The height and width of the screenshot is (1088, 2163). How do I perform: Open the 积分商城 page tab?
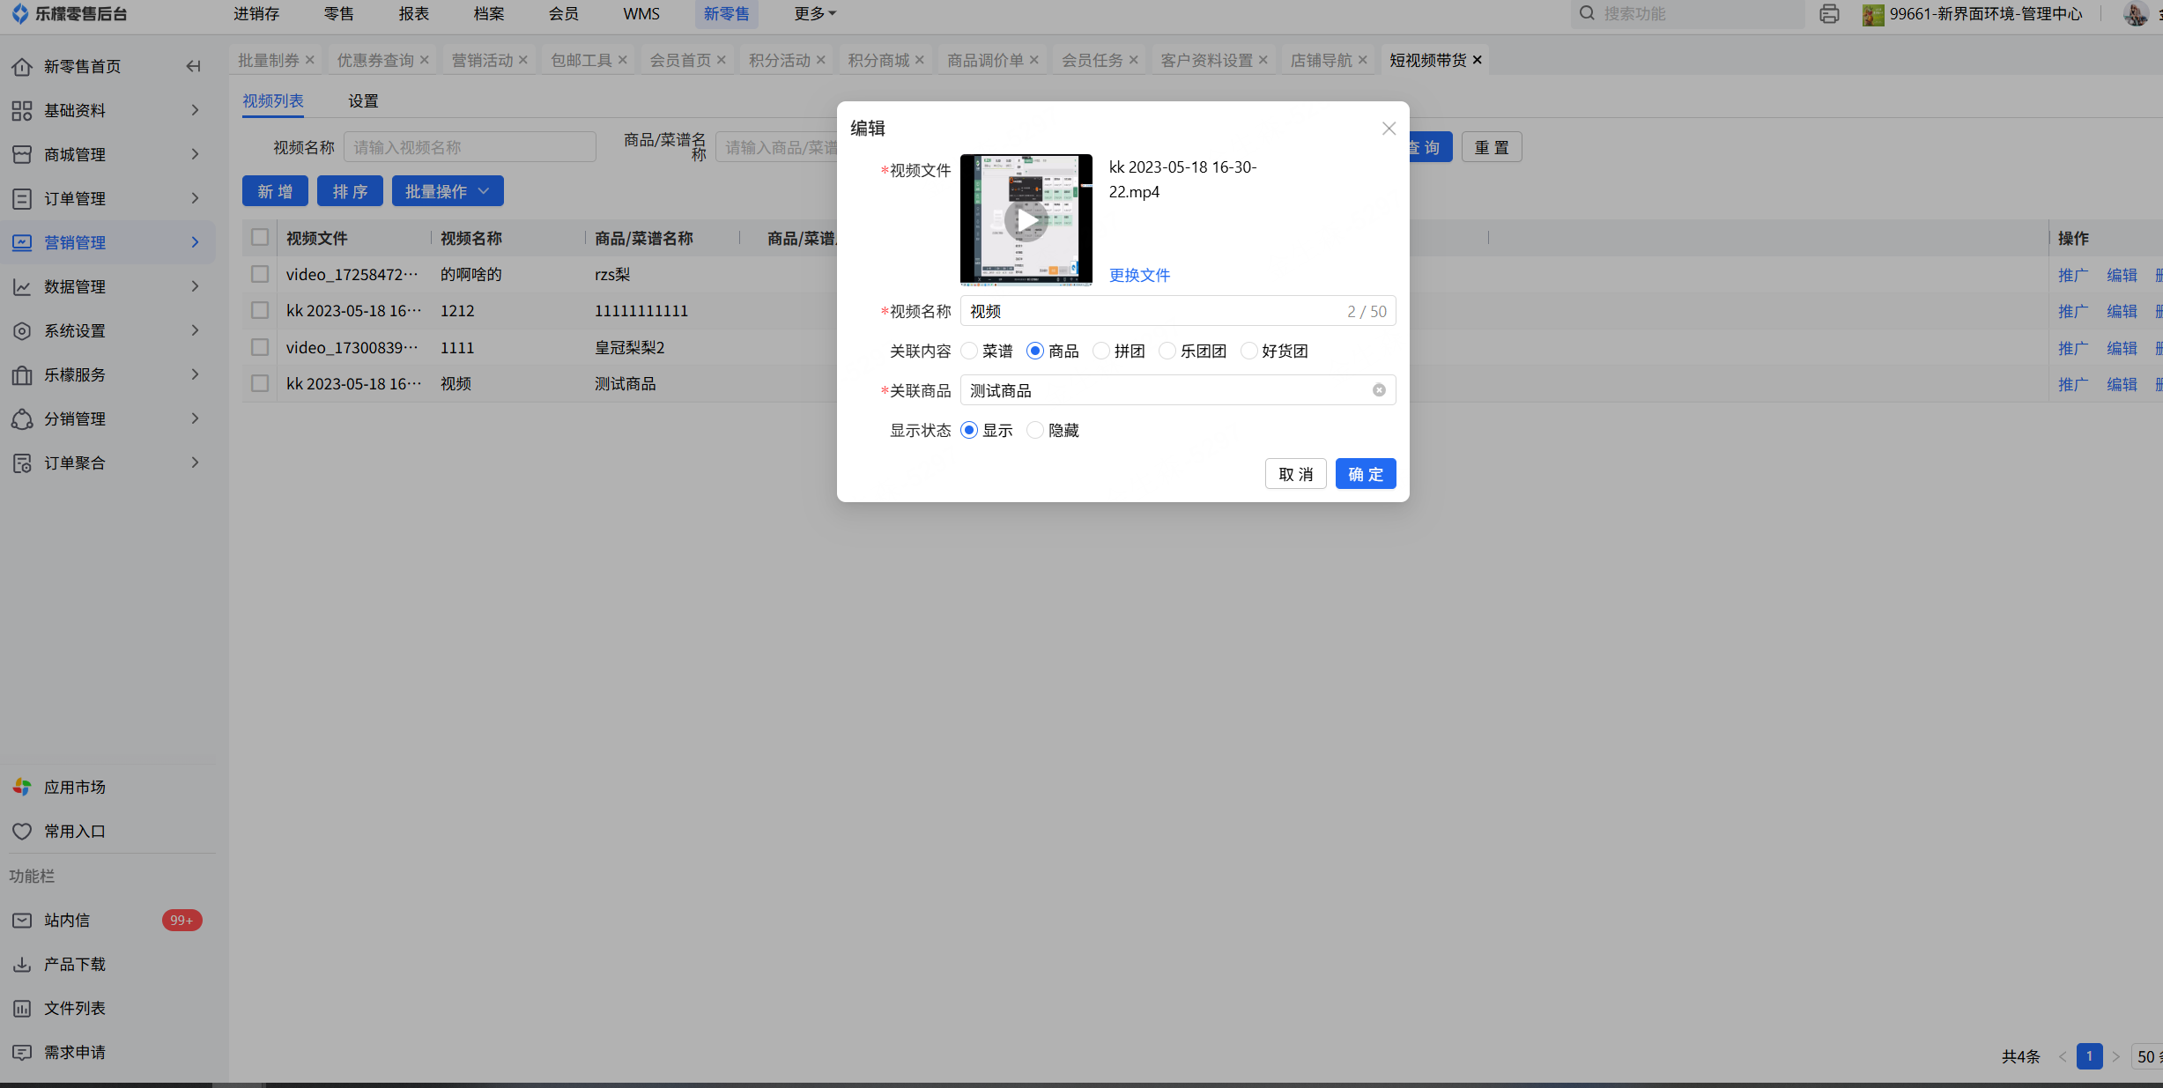pyautogui.click(x=878, y=60)
